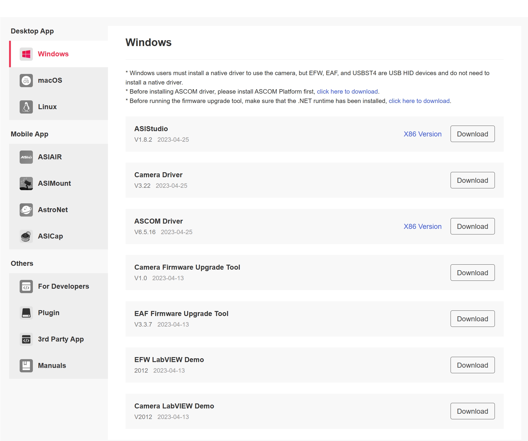Click the For Developers code icon
Viewport: 528px width, 441px height.
click(x=26, y=286)
